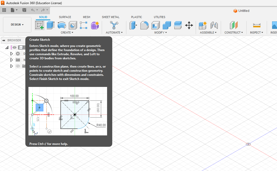Viewport: 277px width, 171px height.
Task: Expand the ASSEMBLE menu
Action: pos(208,32)
